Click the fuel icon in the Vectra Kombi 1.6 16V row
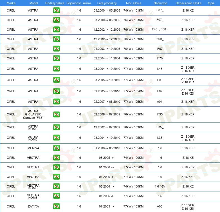The width and height of the screenshot is (220, 212). coord(56,186)
